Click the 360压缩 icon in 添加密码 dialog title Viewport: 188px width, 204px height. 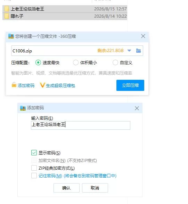point(23,108)
